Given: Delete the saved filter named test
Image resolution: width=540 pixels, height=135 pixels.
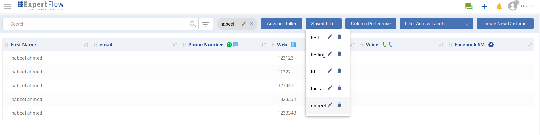Looking at the screenshot, I should coord(339,37).
